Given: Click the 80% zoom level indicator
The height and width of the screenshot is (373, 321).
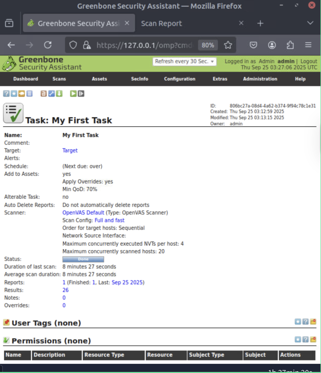Looking at the screenshot, I should (208, 45).
